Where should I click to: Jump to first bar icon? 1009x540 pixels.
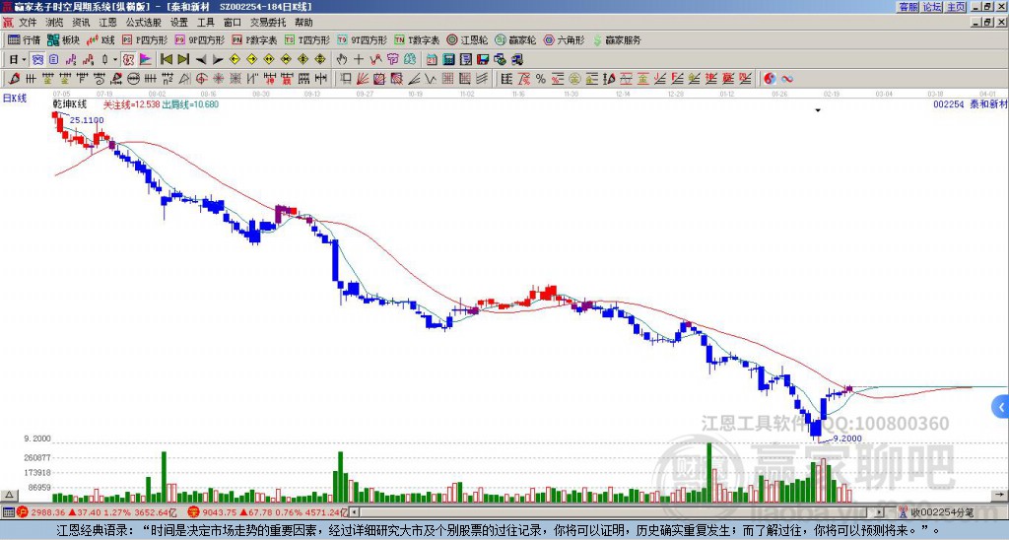point(166,60)
